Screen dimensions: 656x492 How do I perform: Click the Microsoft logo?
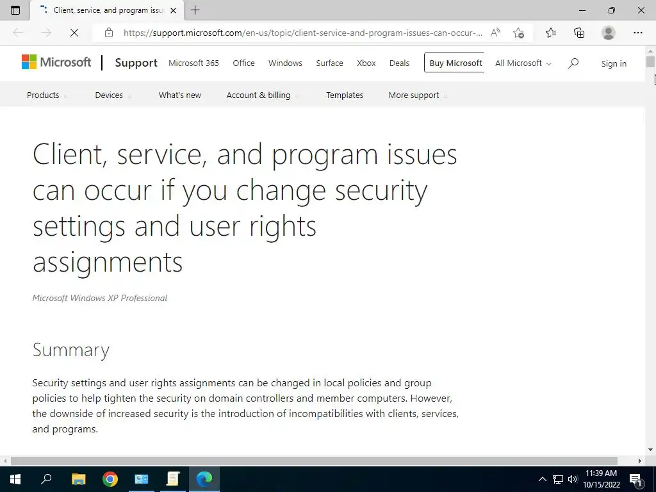click(56, 62)
